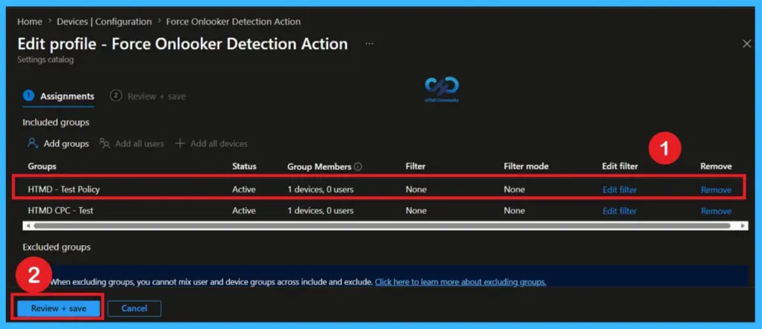
Task: Click Filter mode None for HTMD CPC - Test
Action: [514, 211]
